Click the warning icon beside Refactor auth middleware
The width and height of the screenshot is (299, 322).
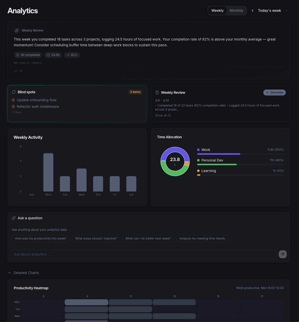[x=13, y=106]
